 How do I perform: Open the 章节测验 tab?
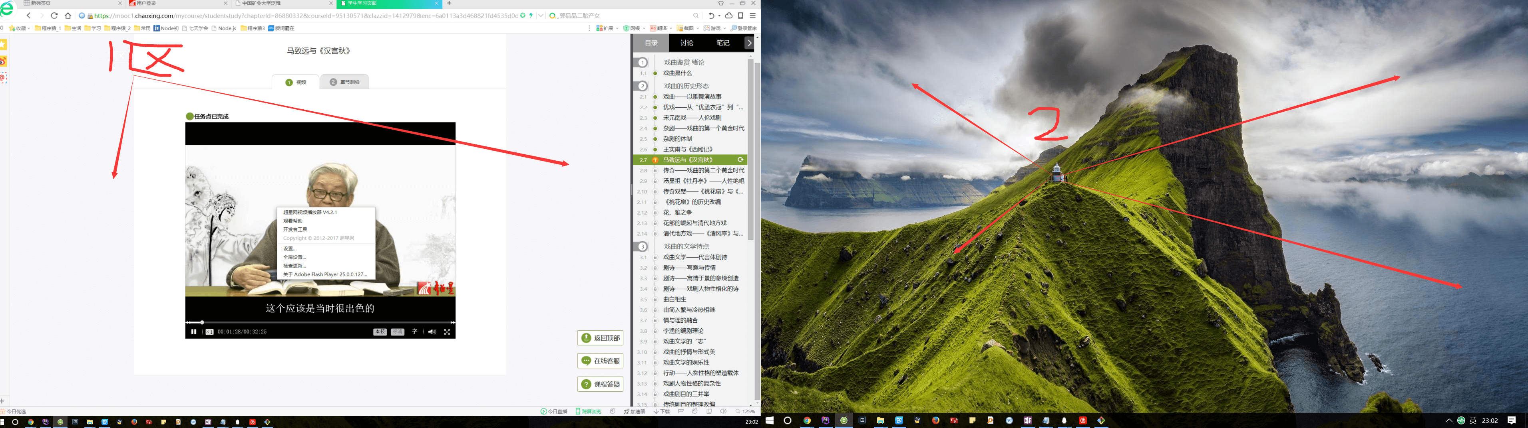tap(345, 82)
